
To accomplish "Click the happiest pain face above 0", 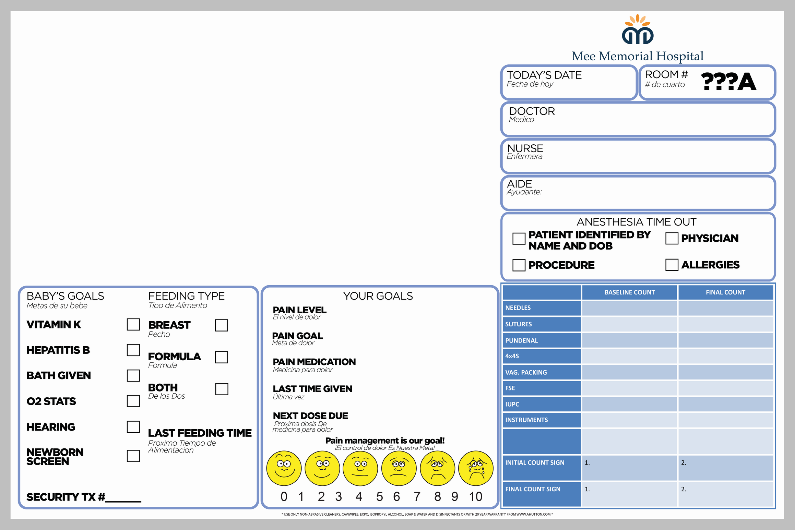I will tap(284, 468).
